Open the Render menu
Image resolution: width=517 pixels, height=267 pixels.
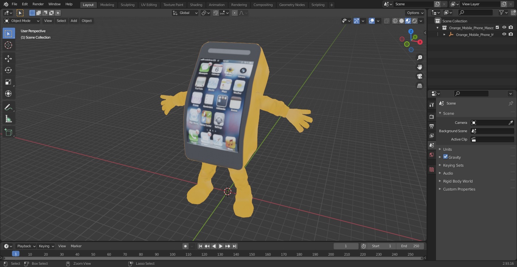tap(38, 4)
